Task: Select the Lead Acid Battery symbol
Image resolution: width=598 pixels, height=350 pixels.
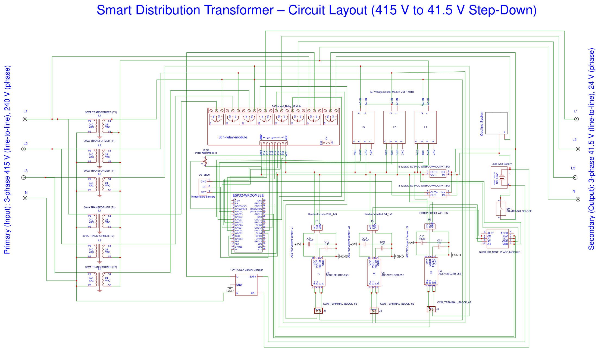Action: pyautogui.click(x=499, y=177)
